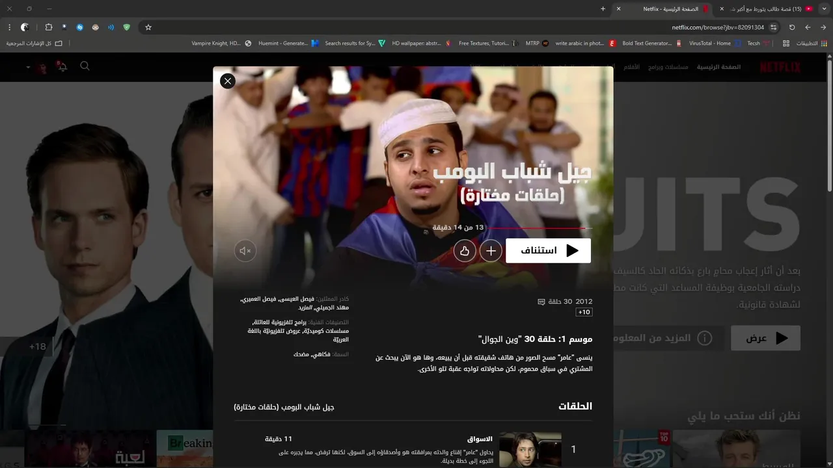Viewport: 833px width, 468px height.
Task: Open Netflix notifications bell
Action: 62,67
